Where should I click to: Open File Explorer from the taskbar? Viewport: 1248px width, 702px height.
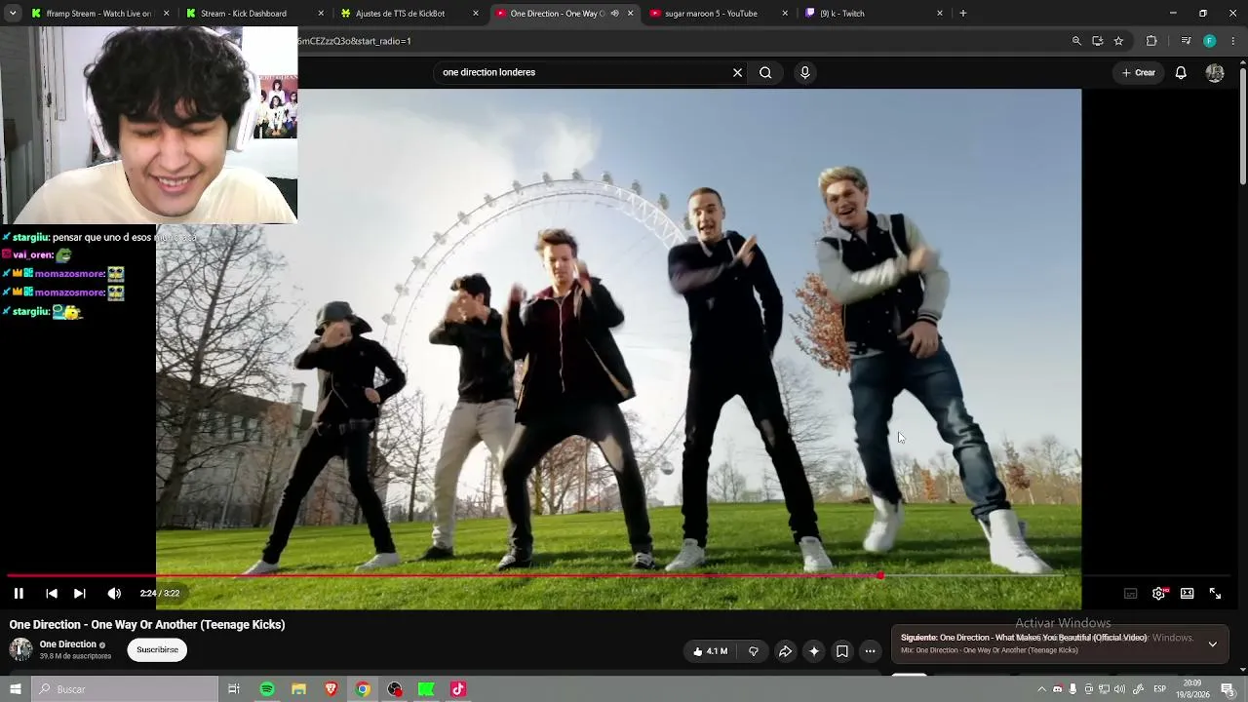(299, 689)
